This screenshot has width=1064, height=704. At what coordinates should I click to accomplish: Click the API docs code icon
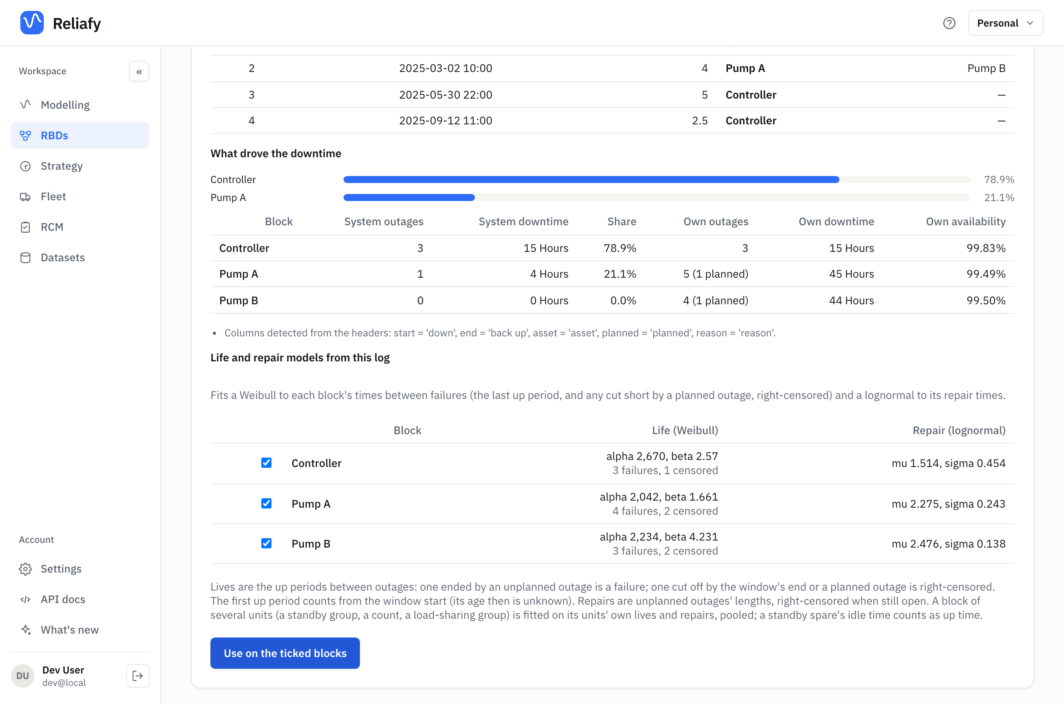25,600
